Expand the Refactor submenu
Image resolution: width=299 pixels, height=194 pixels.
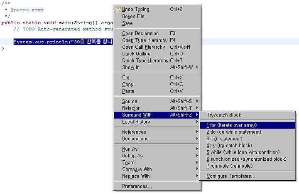[157, 108]
